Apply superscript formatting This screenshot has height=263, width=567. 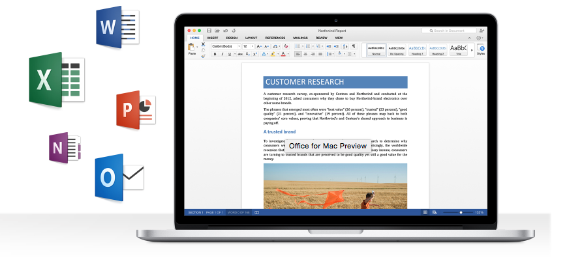tap(255, 54)
